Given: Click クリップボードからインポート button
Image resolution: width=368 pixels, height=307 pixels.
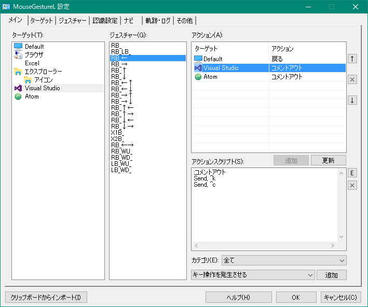Looking at the screenshot, I should pos(46,297).
